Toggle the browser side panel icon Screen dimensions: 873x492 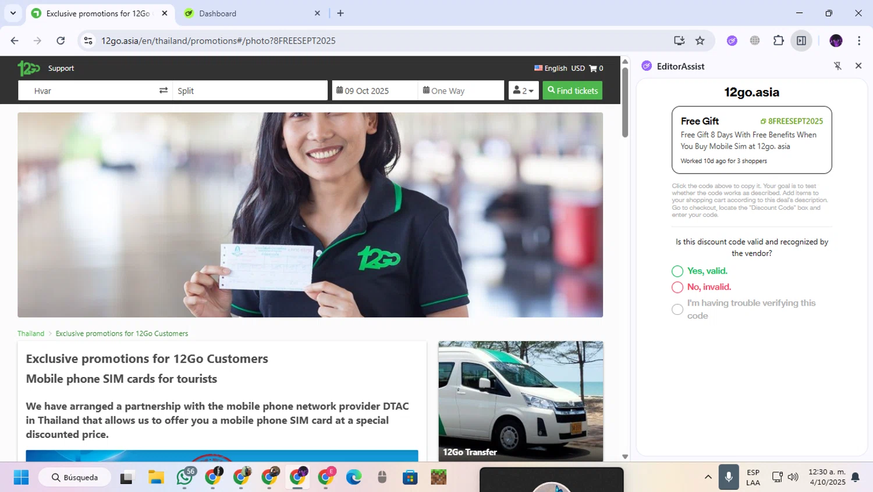[801, 41]
